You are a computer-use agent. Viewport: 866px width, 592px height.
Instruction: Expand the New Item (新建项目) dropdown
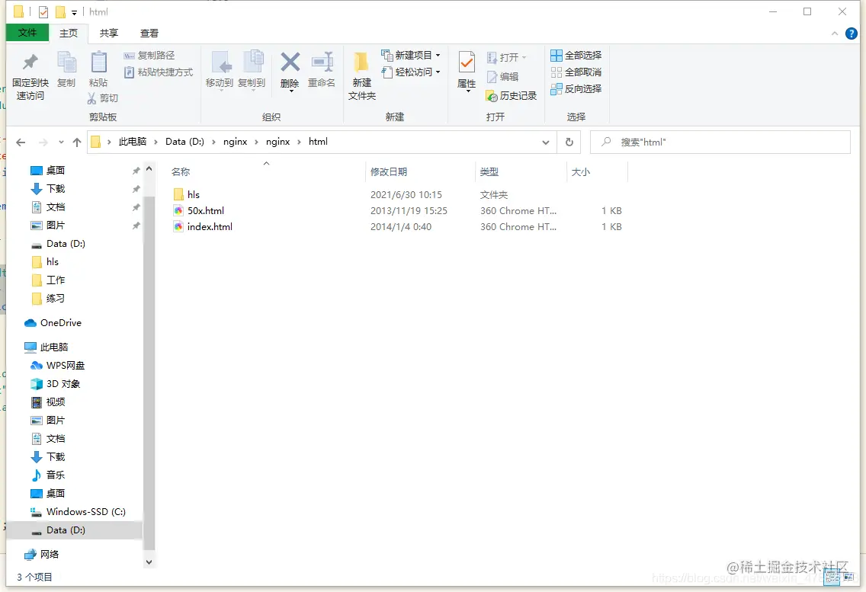[438, 55]
